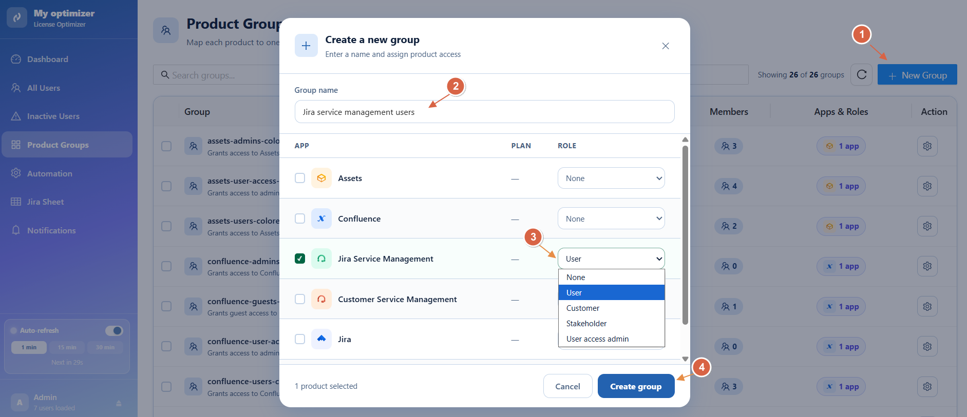
Task: Click the refresh groups icon button
Action: (x=862, y=75)
